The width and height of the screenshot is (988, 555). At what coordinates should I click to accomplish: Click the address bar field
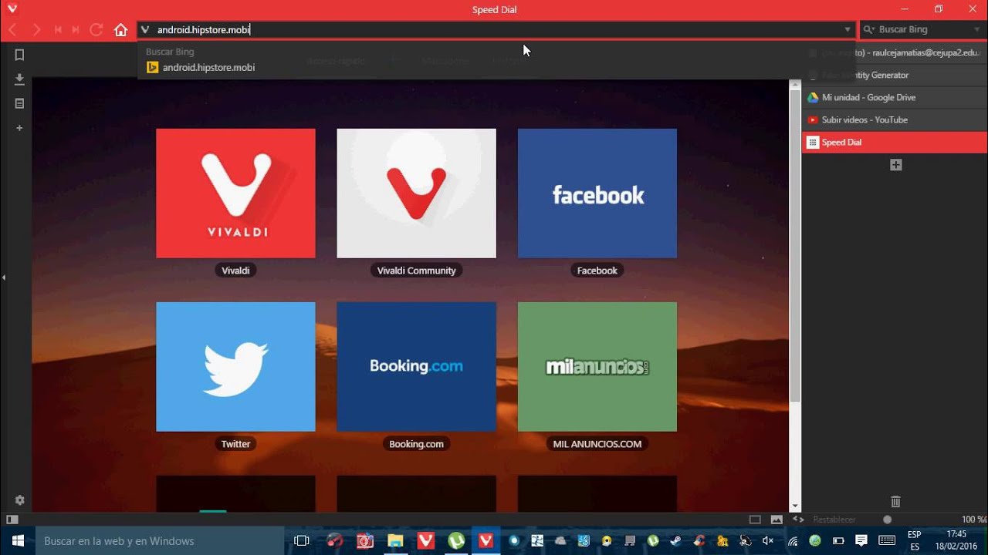[x=496, y=29]
